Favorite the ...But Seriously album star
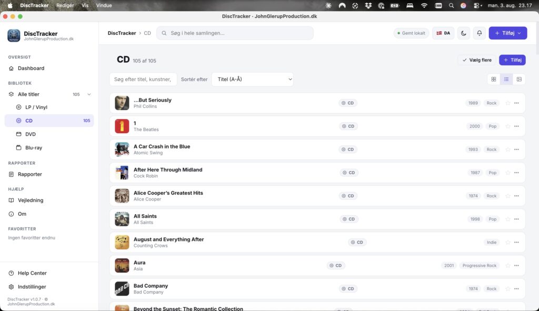 pyautogui.click(x=508, y=103)
